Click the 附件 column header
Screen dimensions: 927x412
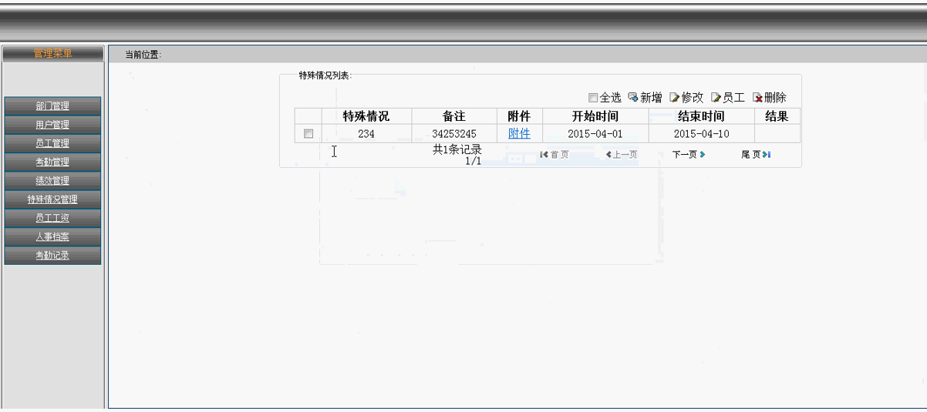pyautogui.click(x=519, y=116)
